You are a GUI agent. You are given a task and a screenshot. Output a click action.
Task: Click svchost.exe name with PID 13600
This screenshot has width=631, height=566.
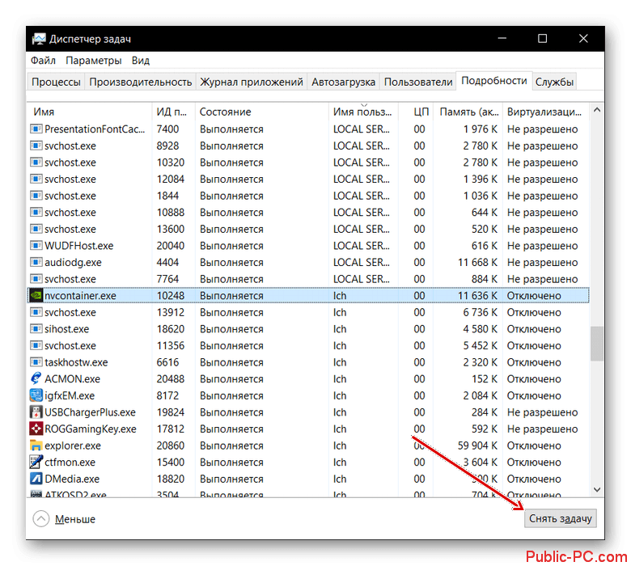pos(70,230)
